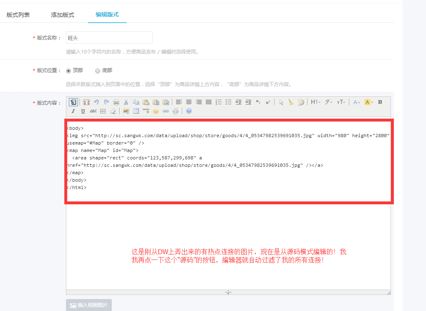The height and width of the screenshot is (311, 426).
Task: Toggle underline formatting
Action: (x=83, y=111)
